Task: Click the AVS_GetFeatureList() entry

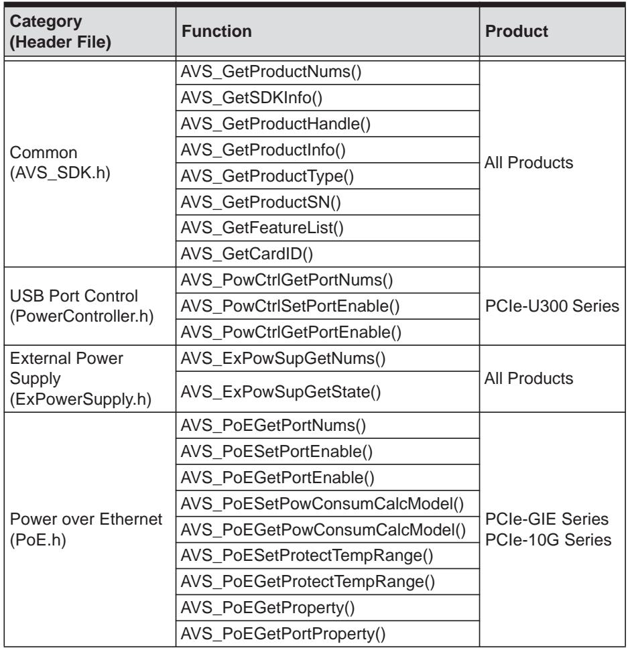Action: tap(328, 228)
